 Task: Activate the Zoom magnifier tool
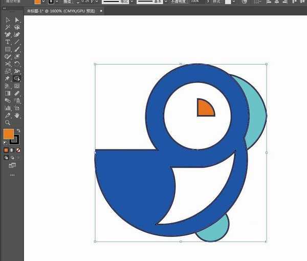coord(8,123)
